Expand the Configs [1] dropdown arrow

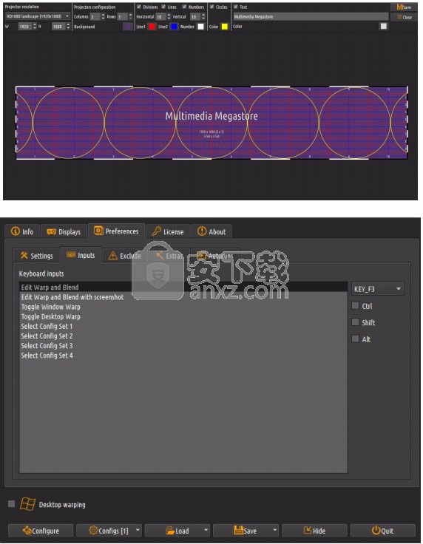[138, 530]
